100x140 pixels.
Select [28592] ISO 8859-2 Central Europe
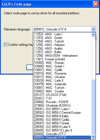coord(62,113)
